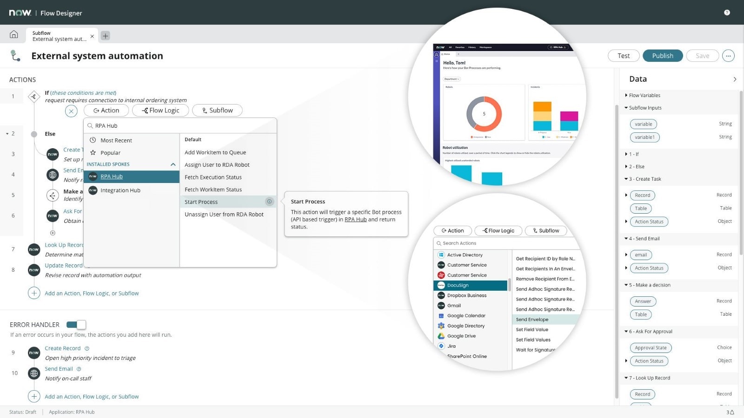
Task: Open info icon next to Send Email step 10
Action: pyautogui.click(x=79, y=369)
